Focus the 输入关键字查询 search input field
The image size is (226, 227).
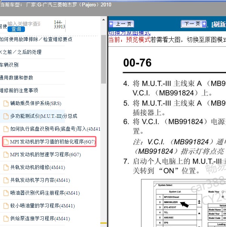(24, 24)
